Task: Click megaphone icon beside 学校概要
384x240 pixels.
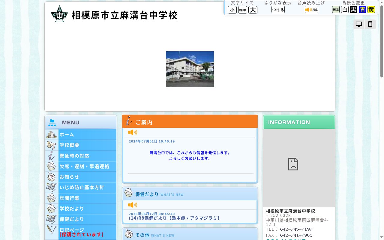Action: point(52,145)
